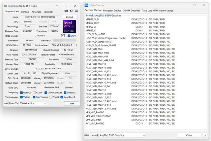
Task: Select the AV1_VLD_Profile0 row
Action: pyautogui.click(x=146, y=123)
